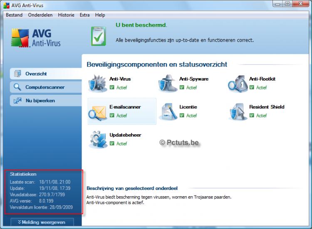Click Anti-Rootkit Actief status checkmark
This screenshot has width=312, height=229.
pos(252,87)
